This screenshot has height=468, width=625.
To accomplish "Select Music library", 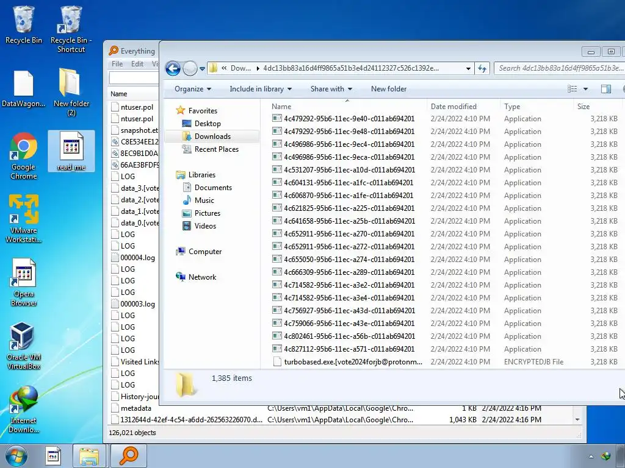I will click(204, 200).
